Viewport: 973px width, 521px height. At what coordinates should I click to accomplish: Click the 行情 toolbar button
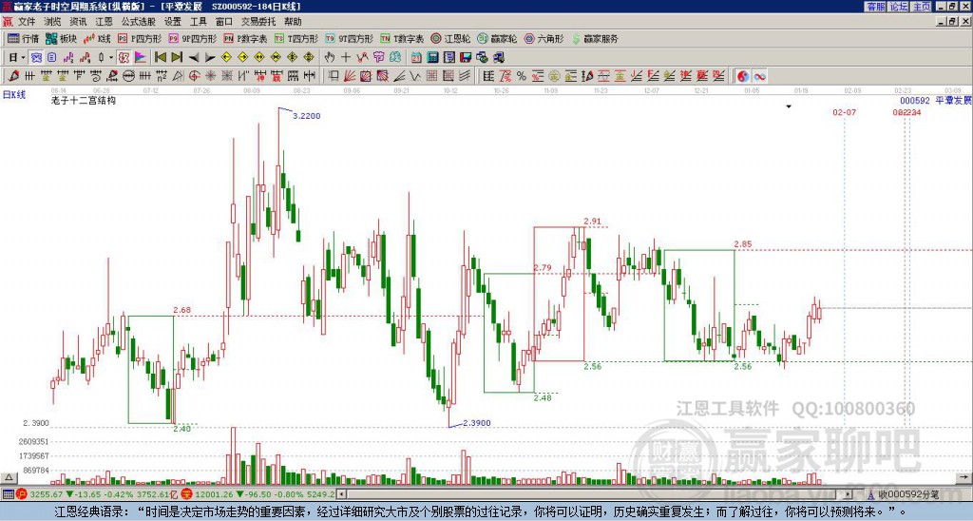coord(23,38)
